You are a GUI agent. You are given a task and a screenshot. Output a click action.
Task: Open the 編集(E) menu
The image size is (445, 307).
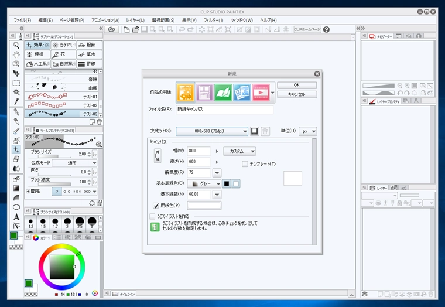coord(46,20)
